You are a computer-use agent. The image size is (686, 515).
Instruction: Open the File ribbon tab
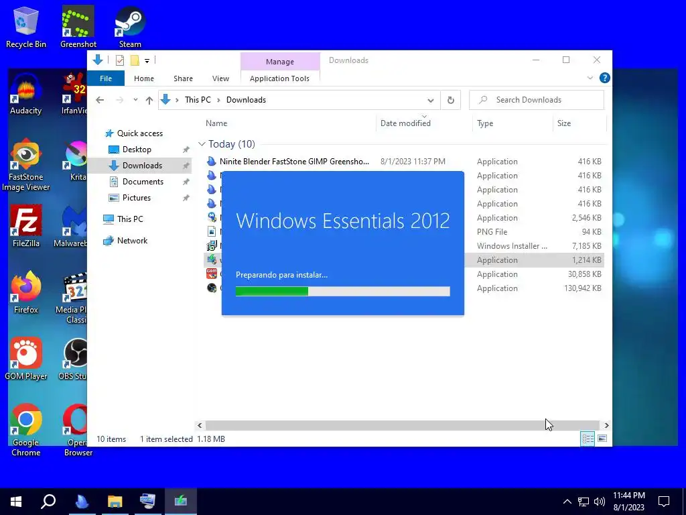106,78
